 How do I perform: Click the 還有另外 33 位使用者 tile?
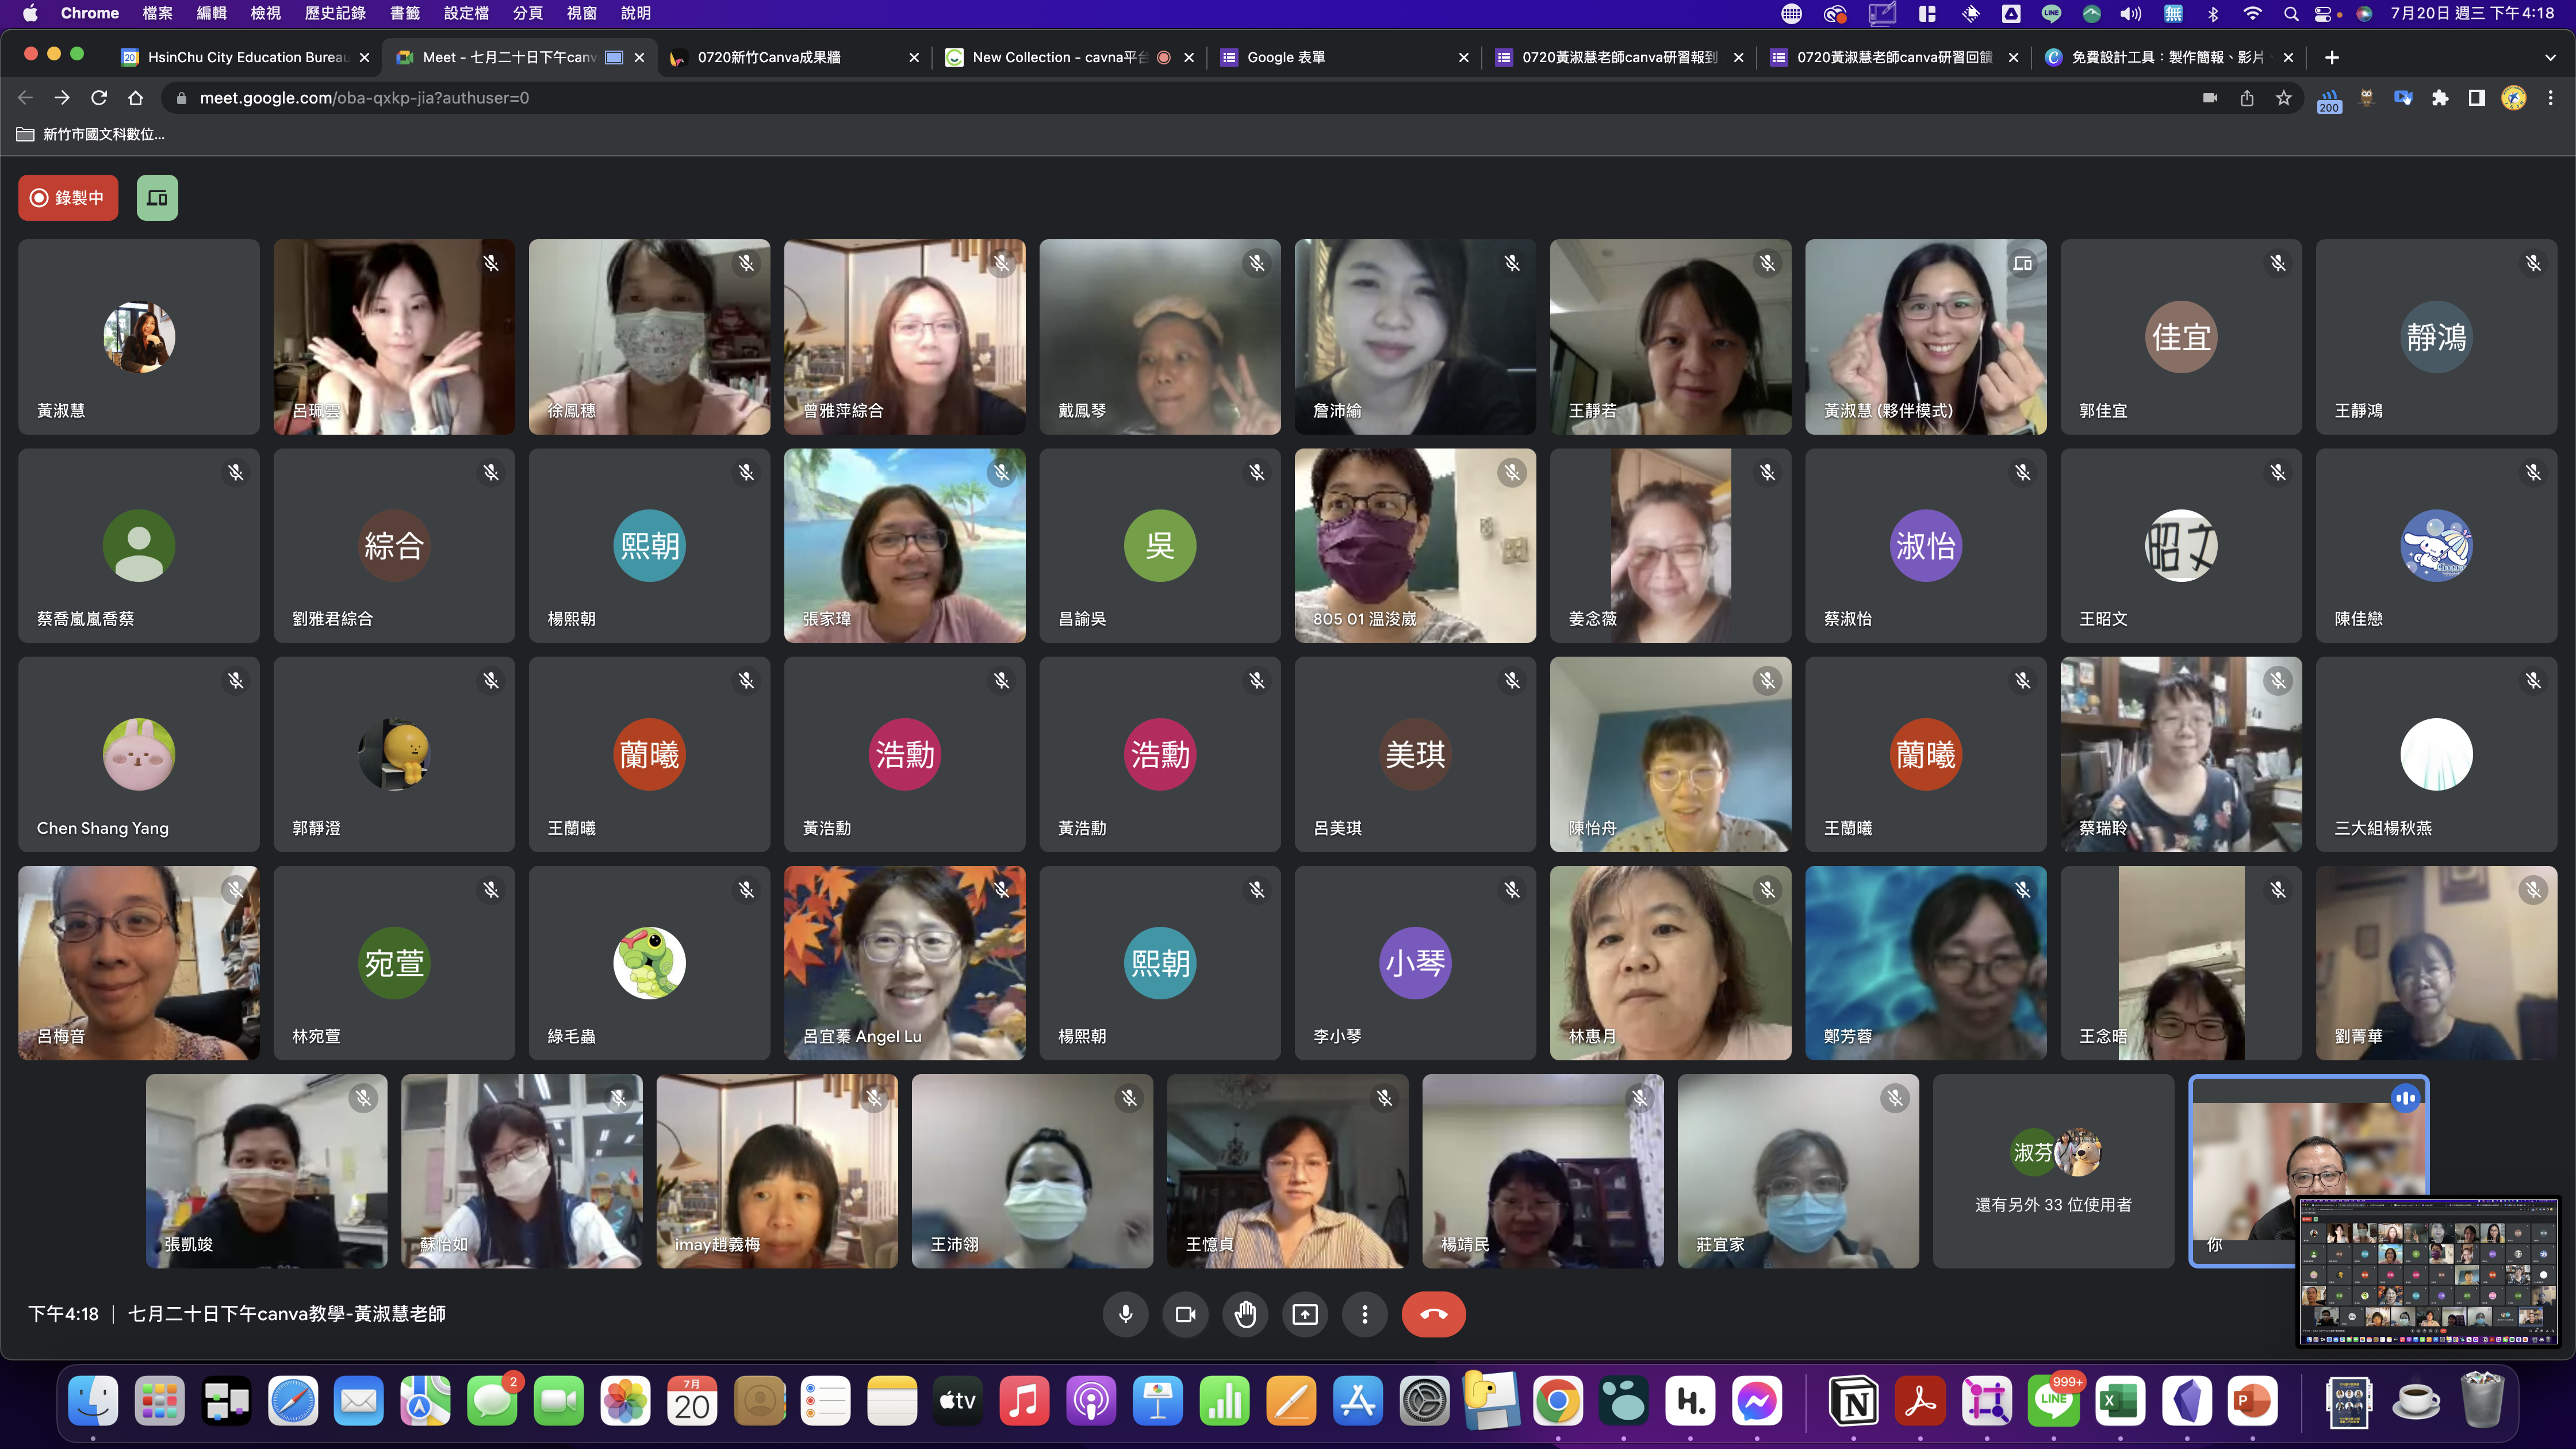click(x=2053, y=1171)
